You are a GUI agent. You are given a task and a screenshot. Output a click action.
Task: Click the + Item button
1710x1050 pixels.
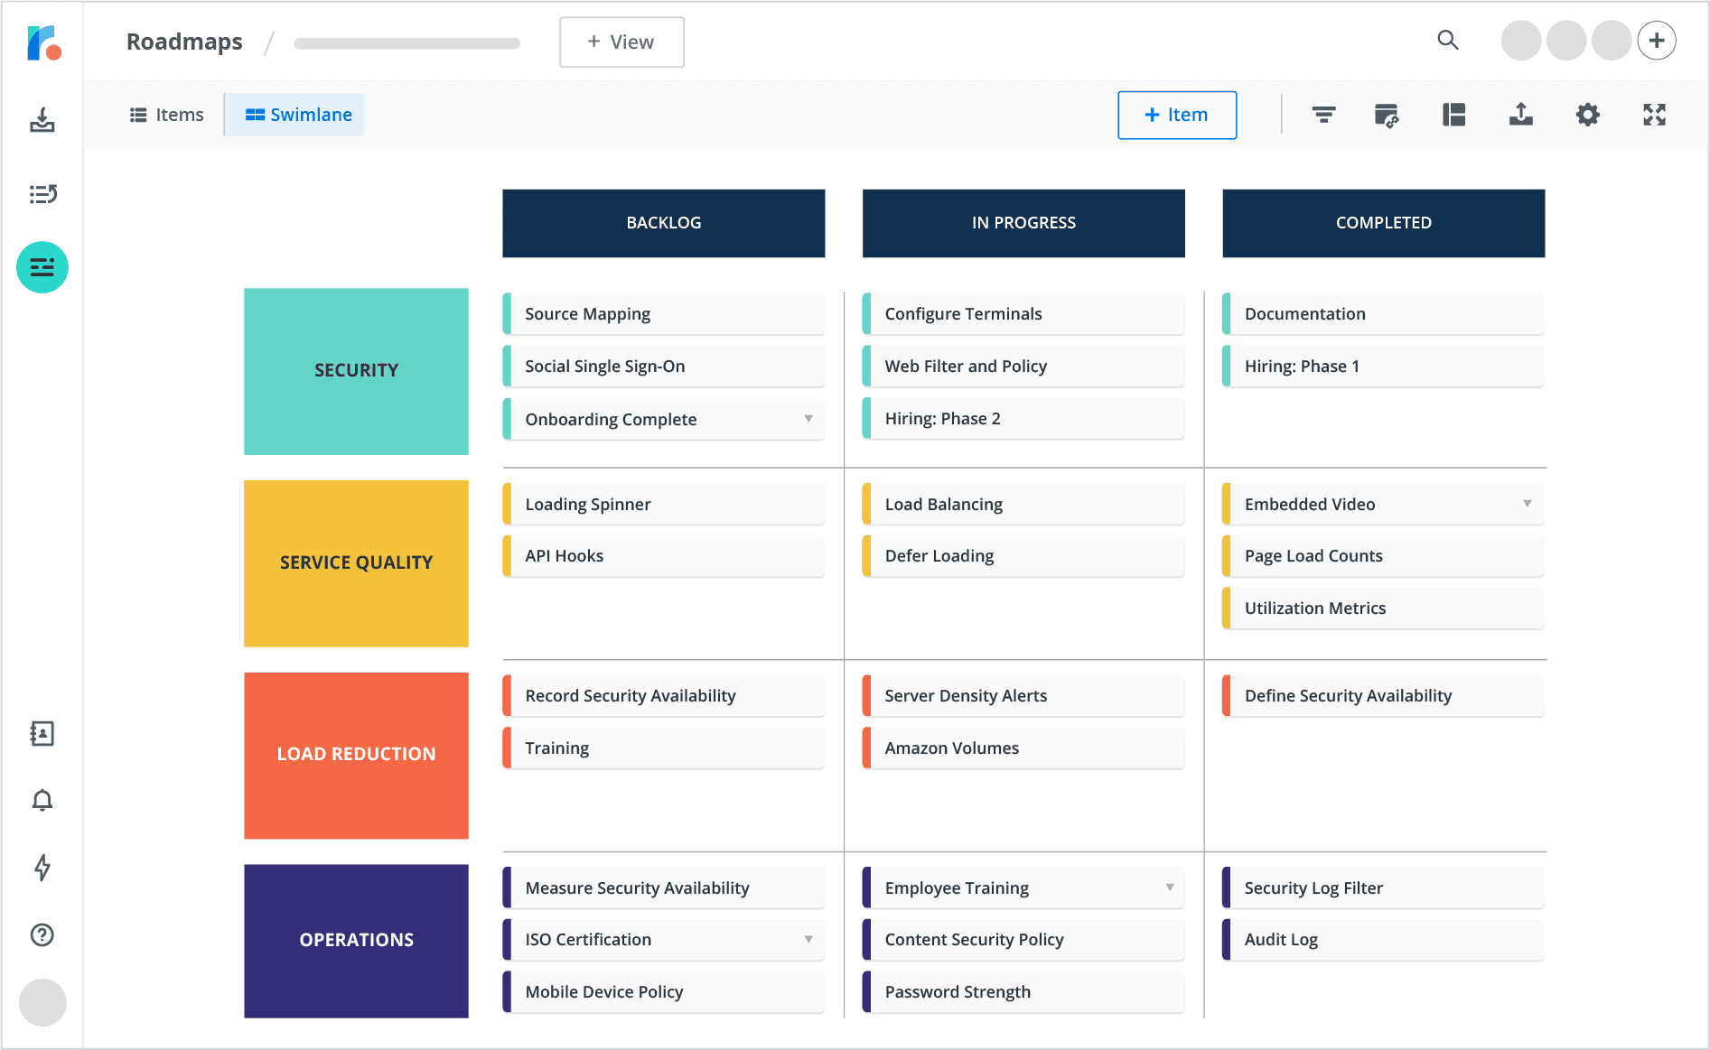pyautogui.click(x=1176, y=115)
